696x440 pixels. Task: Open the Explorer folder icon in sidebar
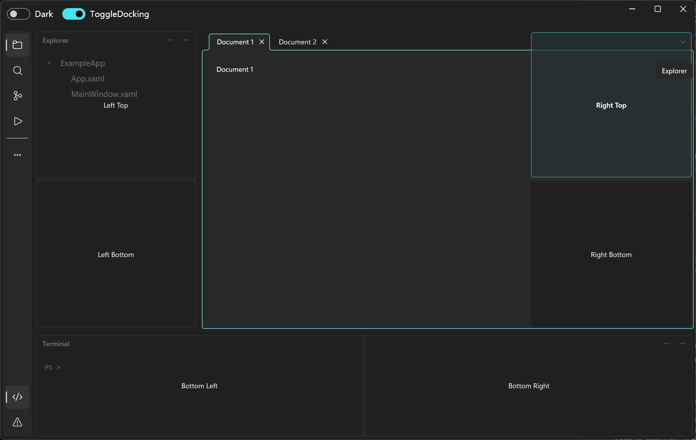[17, 45]
